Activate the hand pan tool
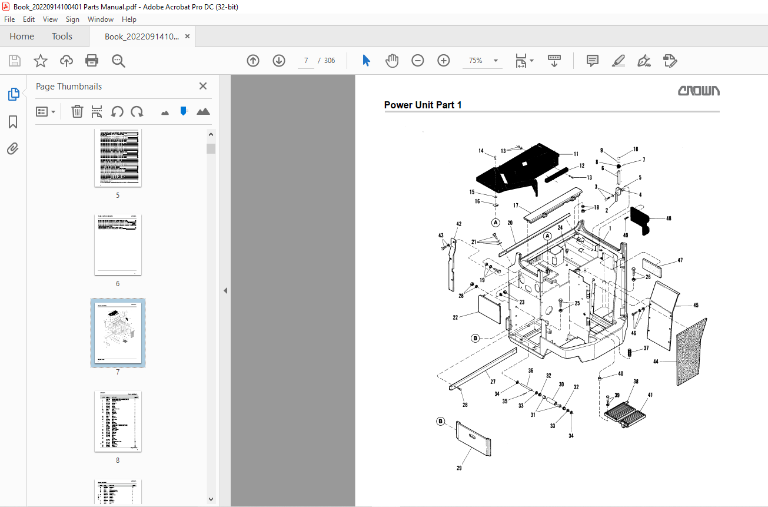Screen dimensions: 768x507 392,61
